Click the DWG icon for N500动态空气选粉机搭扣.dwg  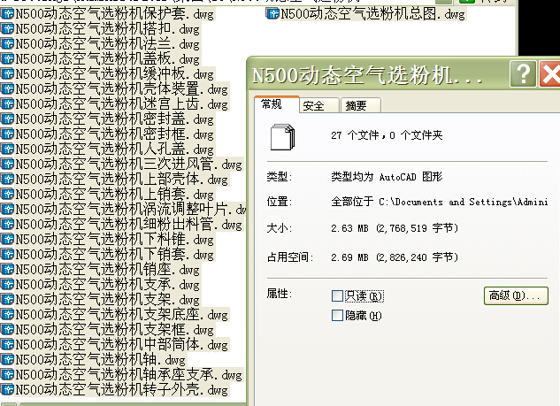(7, 28)
